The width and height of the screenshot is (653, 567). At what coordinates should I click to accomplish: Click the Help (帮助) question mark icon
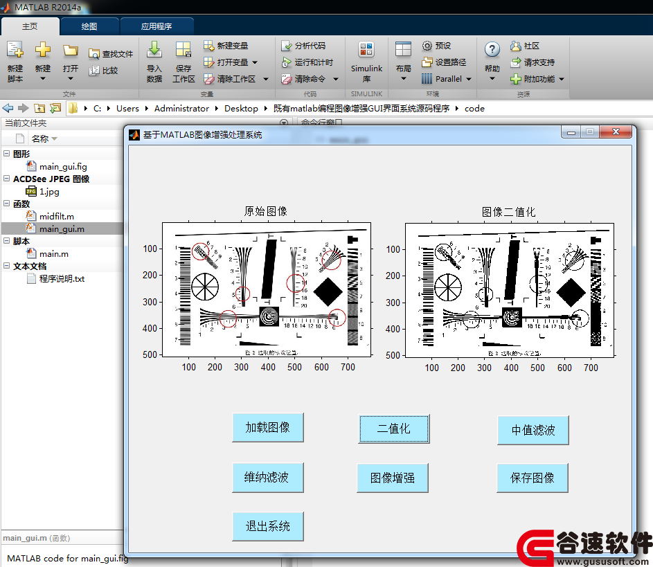pos(492,50)
